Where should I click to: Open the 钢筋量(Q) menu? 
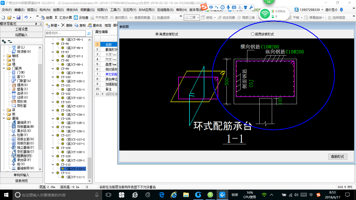coord(87,10)
